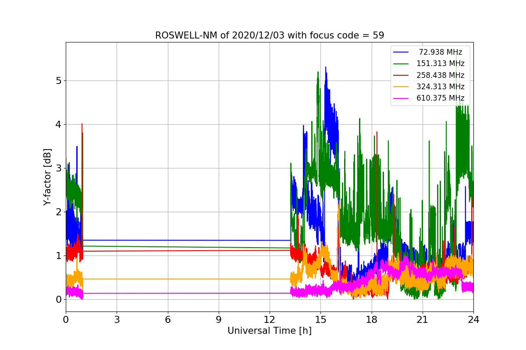Select the 324.313 MHz legend label
The width and height of the screenshot is (526, 350).
pyautogui.click(x=441, y=86)
